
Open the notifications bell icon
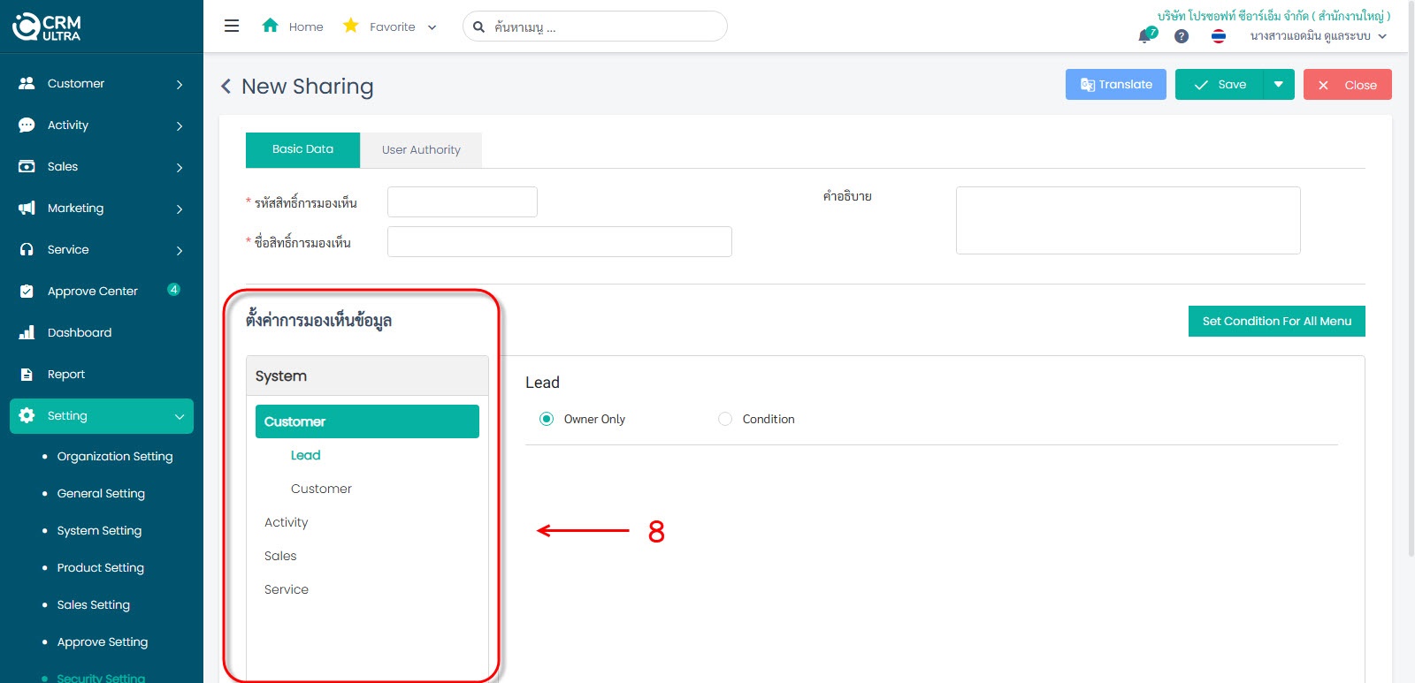tap(1145, 36)
